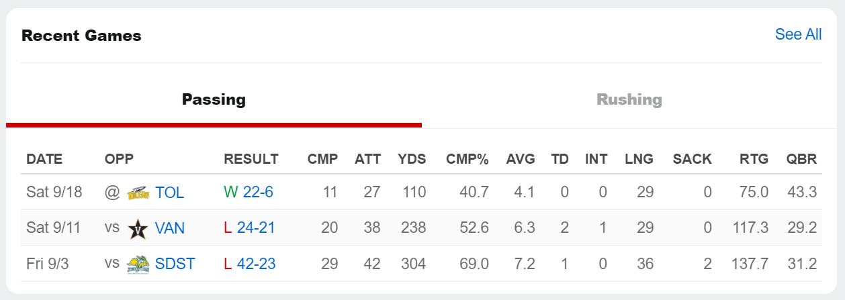Click the QBR column header

coord(801,159)
